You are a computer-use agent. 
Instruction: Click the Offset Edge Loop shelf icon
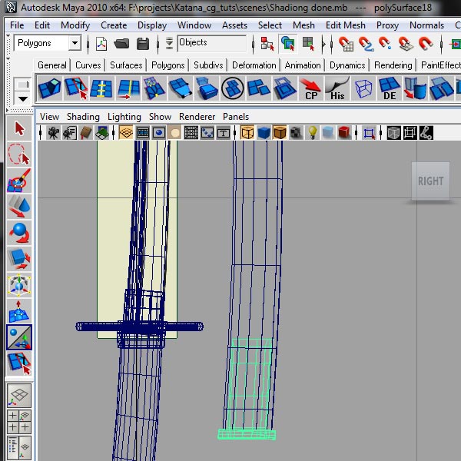128,88
